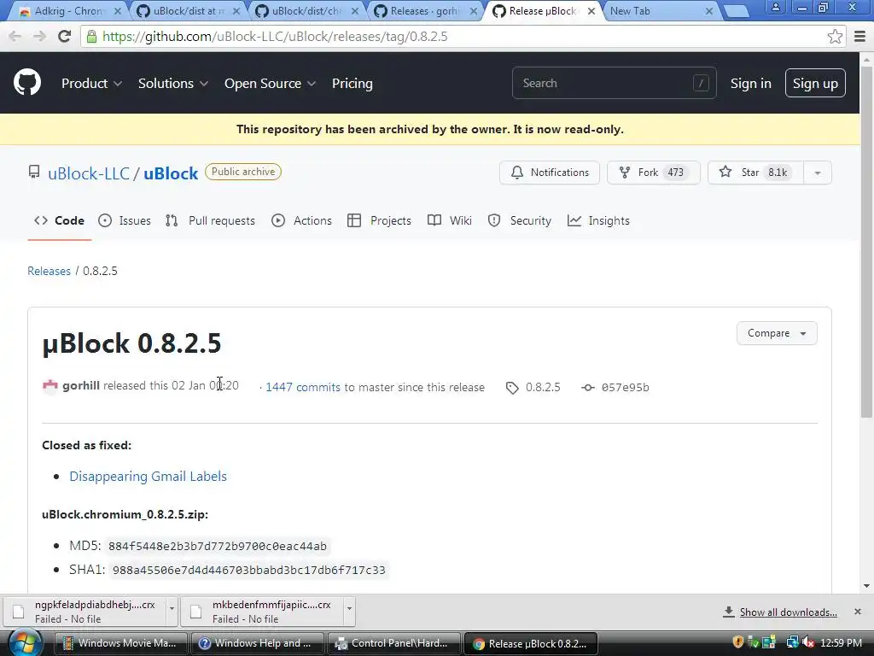Screen dimensions: 874x656
Task: Switch to the New Tab tab
Action: pos(661,10)
